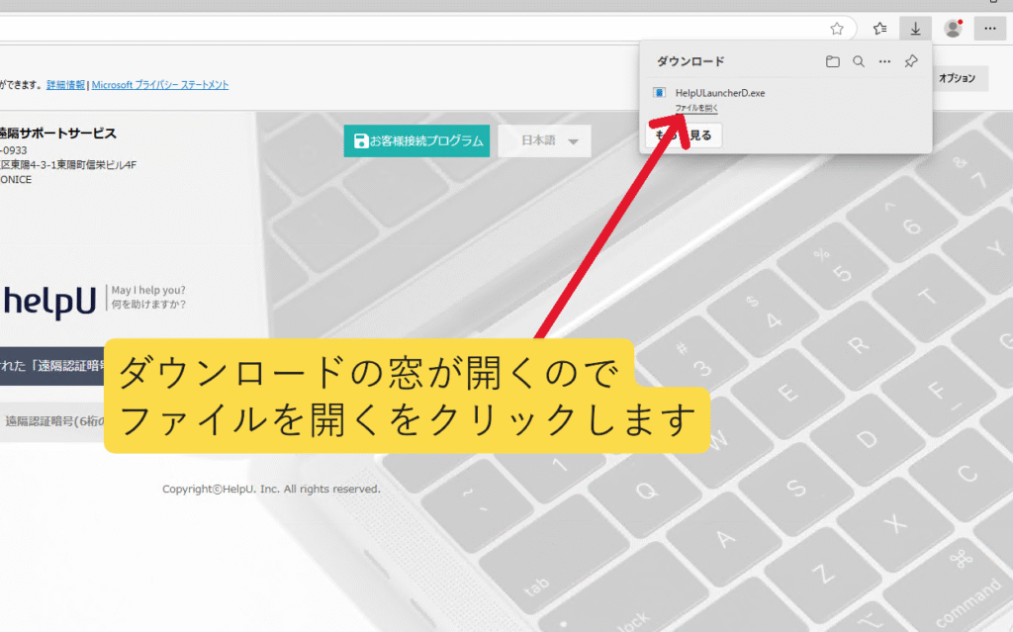
Task: Open more options in downloads panel
Action: [x=884, y=61]
